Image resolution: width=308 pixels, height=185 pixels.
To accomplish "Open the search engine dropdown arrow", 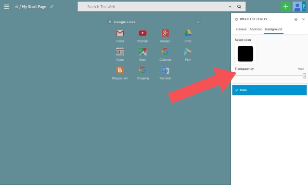I will coord(230,7).
